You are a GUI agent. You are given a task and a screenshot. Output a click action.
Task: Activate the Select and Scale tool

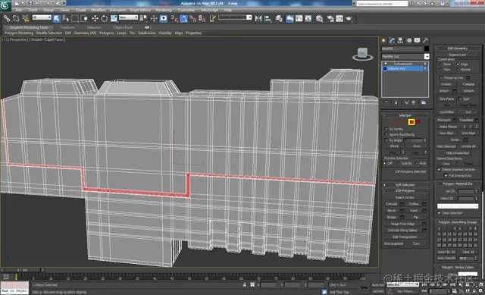tap(114, 18)
